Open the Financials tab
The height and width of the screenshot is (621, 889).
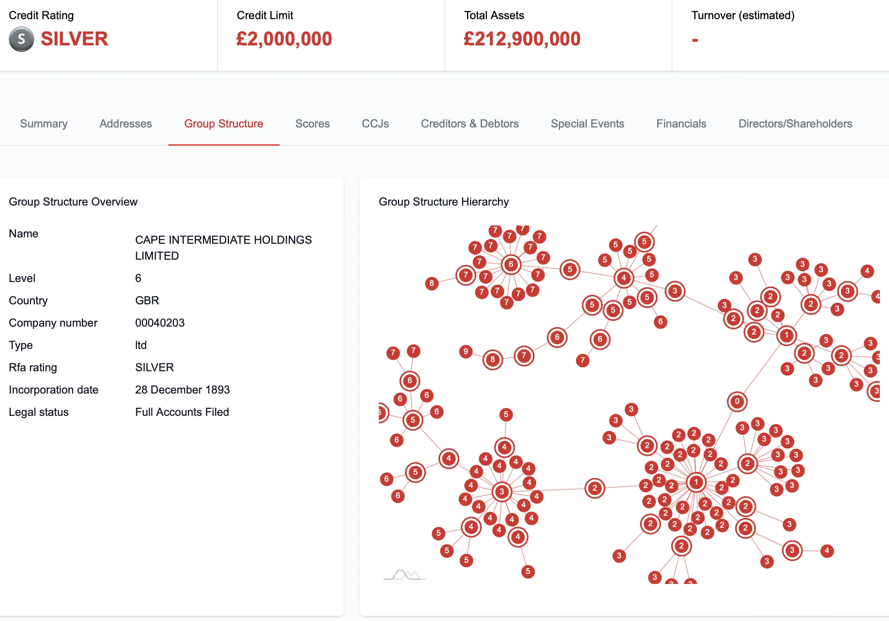[681, 123]
